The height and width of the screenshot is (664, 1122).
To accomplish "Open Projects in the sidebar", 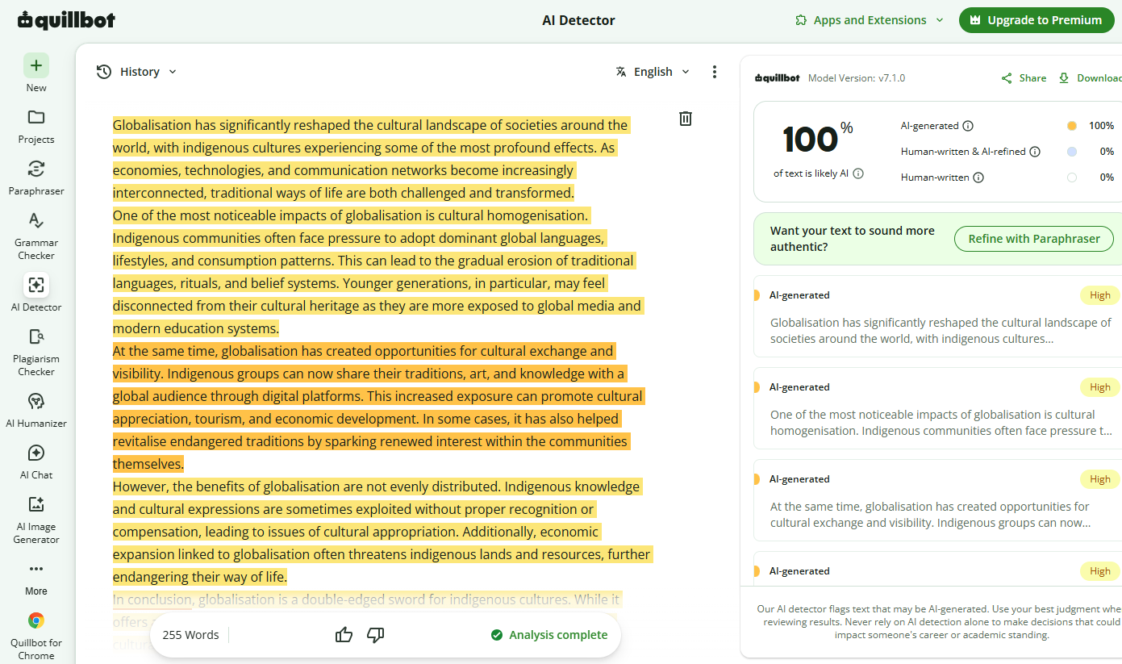I will tap(36, 125).
